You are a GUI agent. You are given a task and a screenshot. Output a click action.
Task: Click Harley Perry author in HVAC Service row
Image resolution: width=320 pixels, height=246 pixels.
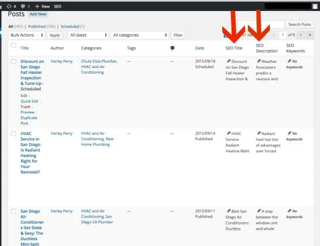pyautogui.click(x=62, y=134)
